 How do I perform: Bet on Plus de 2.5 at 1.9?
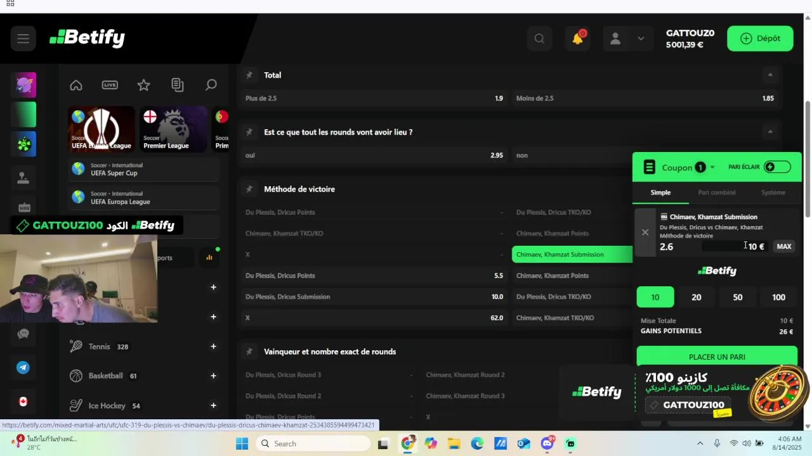pyautogui.click(x=374, y=98)
